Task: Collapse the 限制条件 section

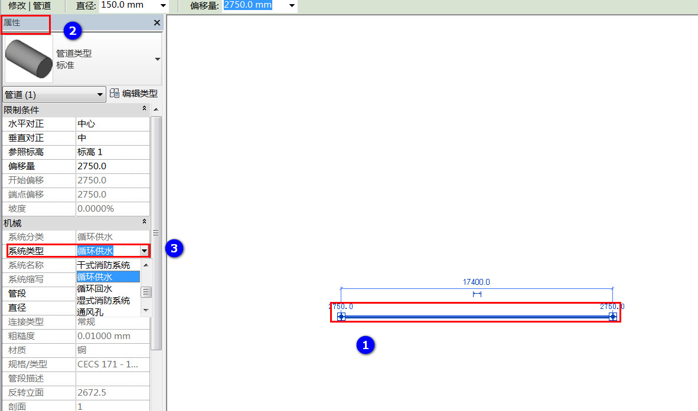Action: [144, 109]
